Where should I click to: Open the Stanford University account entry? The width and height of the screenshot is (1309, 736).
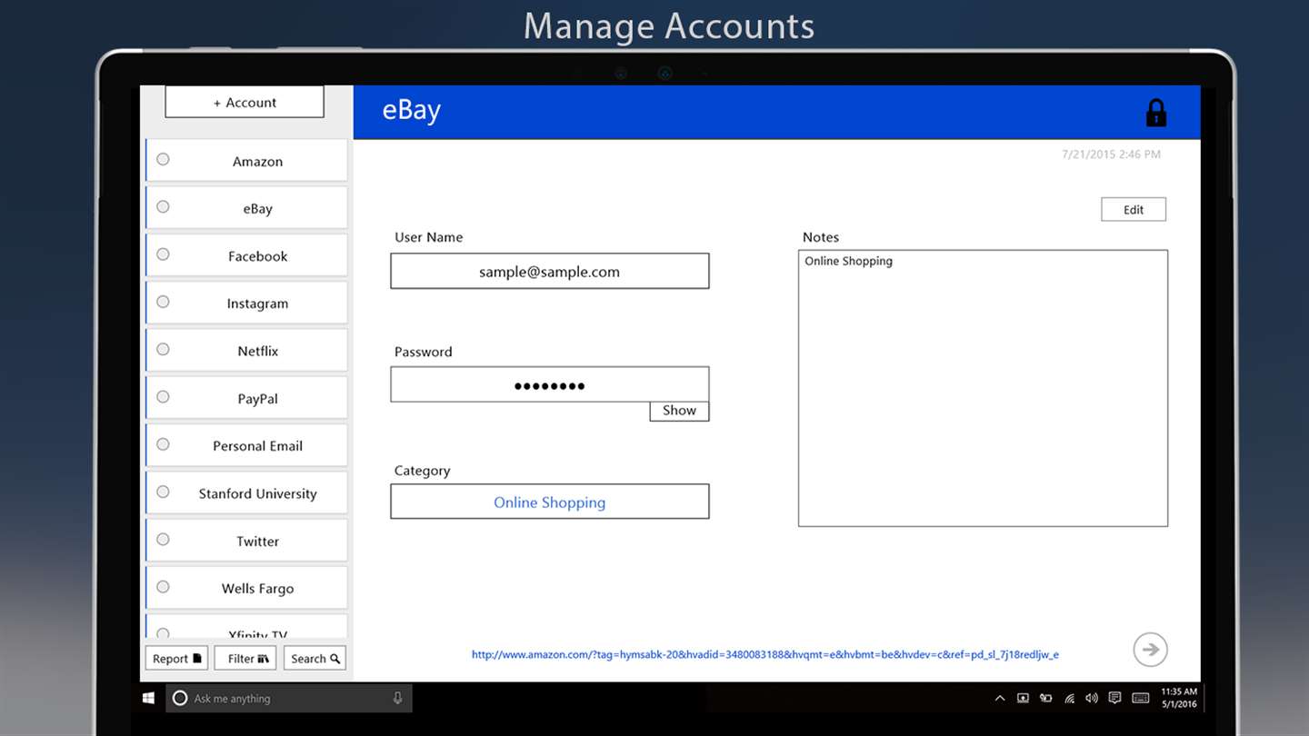point(246,492)
